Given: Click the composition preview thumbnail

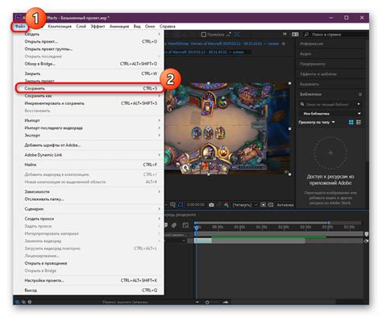Looking at the screenshot, I should pyautogui.click(x=227, y=128).
